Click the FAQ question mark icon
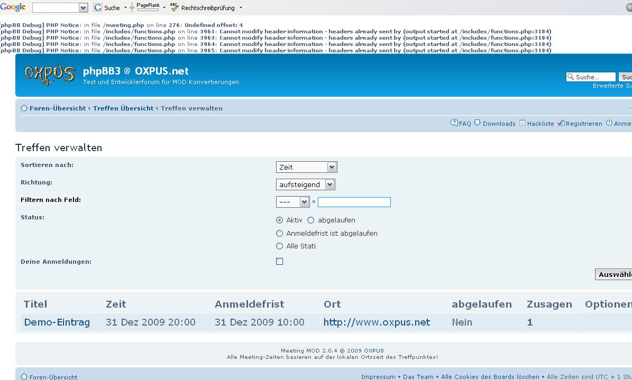The height and width of the screenshot is (380, 632). coord(454,123)
